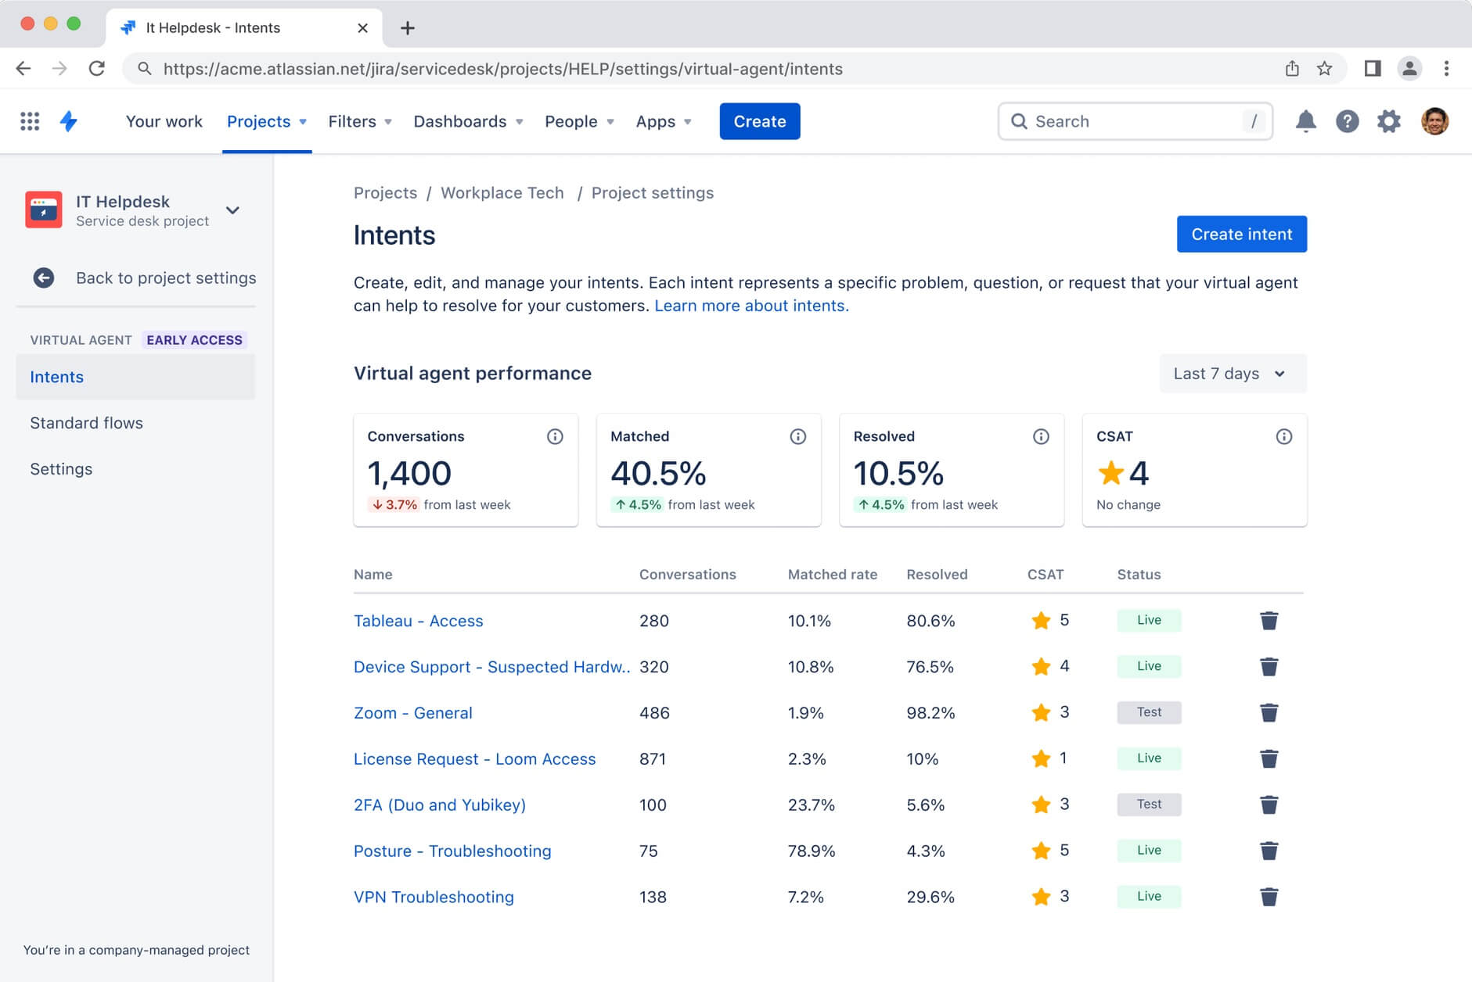
Task: Open the app switcher grid icon
Action: (x=30, y=121)
